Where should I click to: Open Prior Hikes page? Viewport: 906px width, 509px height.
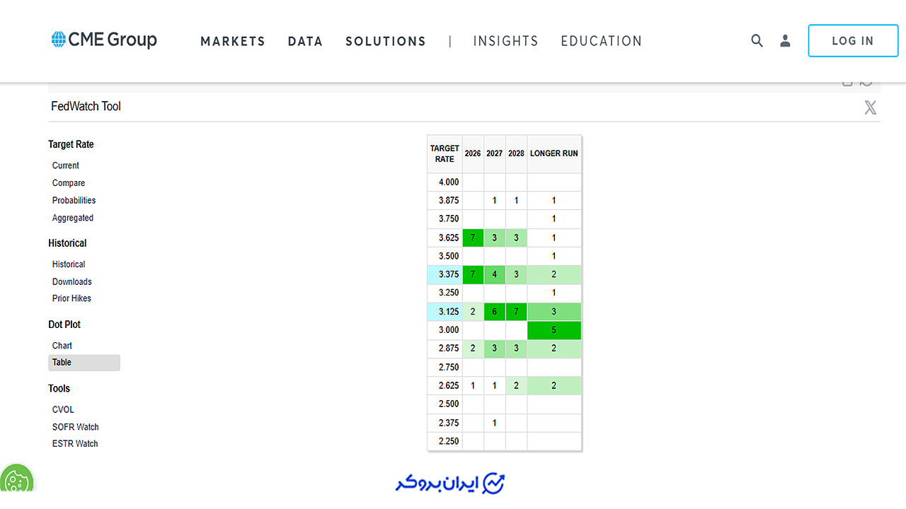click(x=71, y=298)
